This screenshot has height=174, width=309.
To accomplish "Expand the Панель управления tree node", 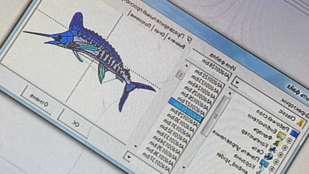I will [x=271, y=169].
